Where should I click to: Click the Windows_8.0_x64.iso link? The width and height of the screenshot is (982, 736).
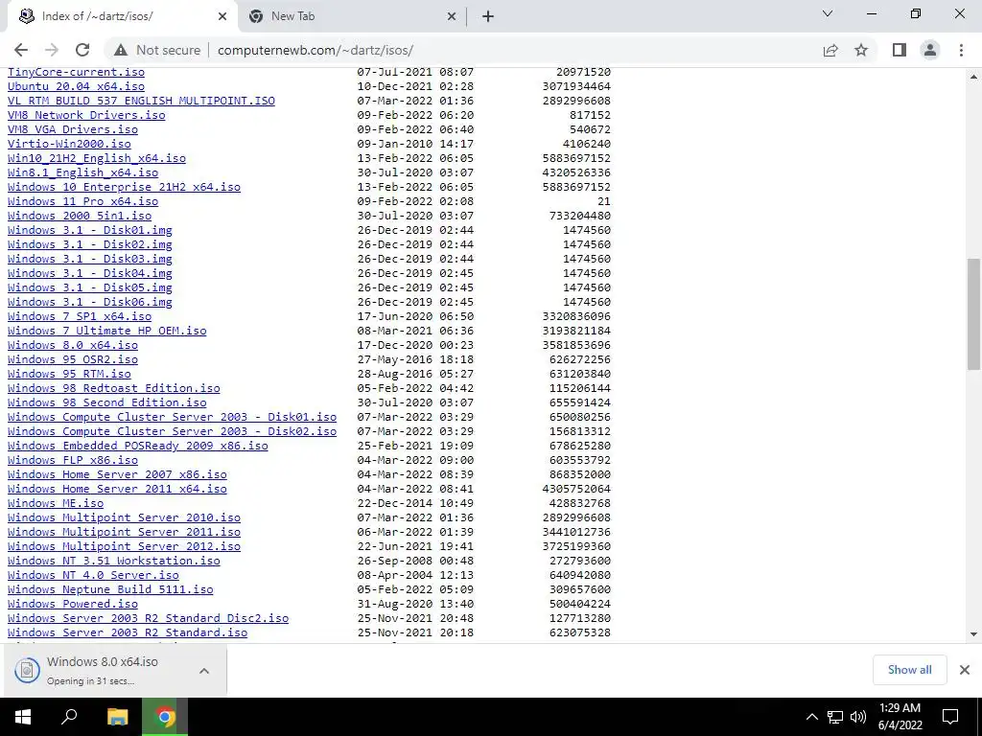(x=73, y=345)
